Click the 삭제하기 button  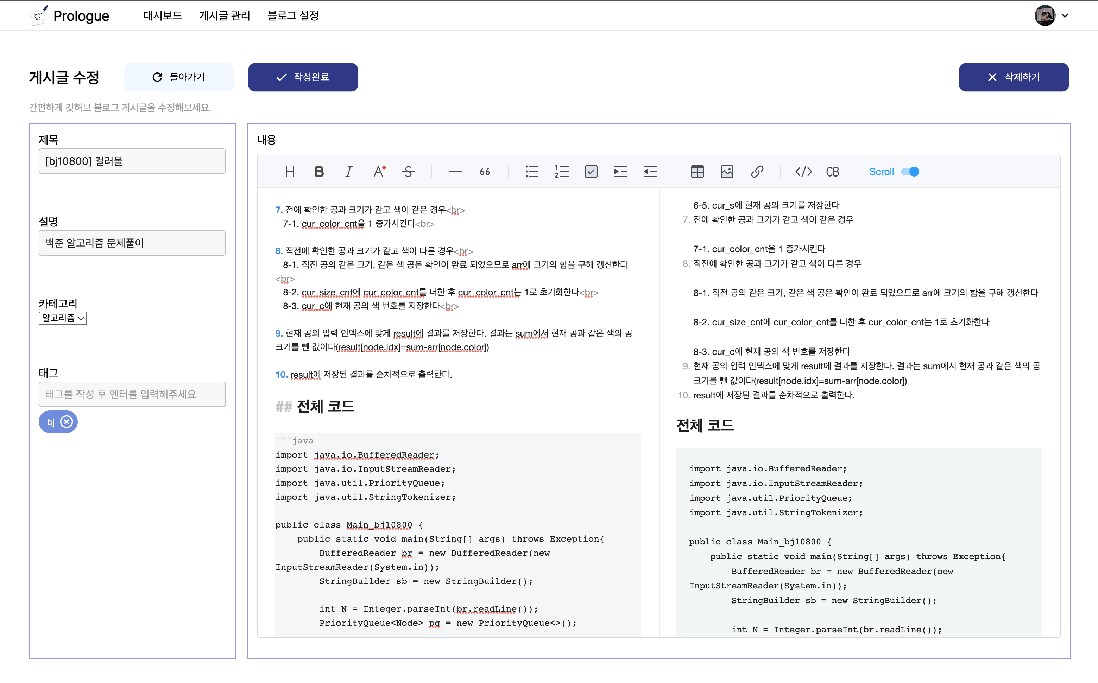point(1014,77)
